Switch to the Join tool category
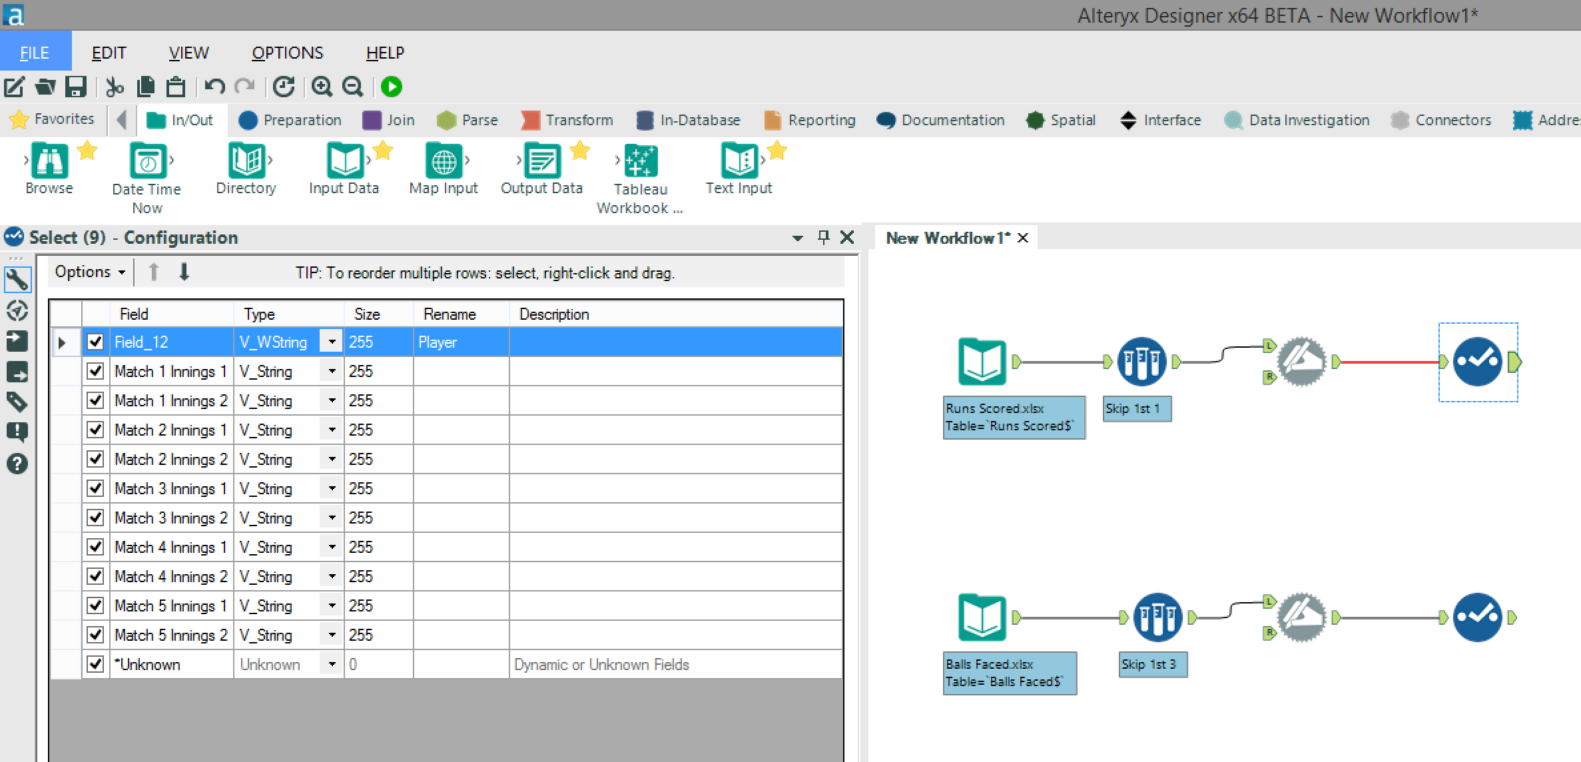Image resolution: width=1581 pixels, height=762 pixels. pyautogui.click(x=389, y=120)
